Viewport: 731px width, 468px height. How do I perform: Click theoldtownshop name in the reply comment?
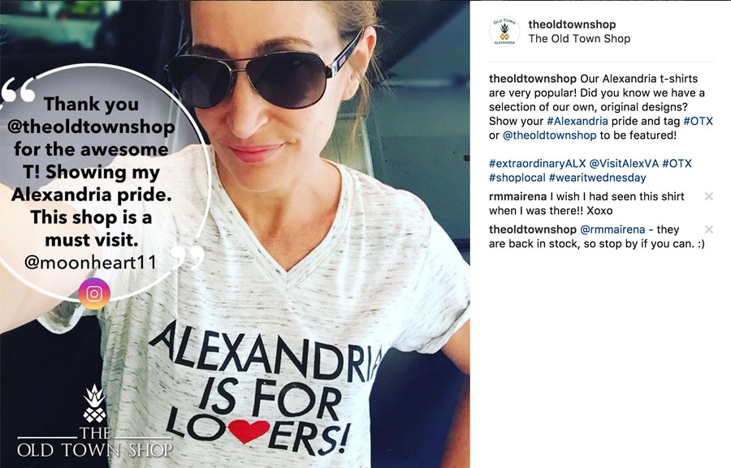[533, 230]
